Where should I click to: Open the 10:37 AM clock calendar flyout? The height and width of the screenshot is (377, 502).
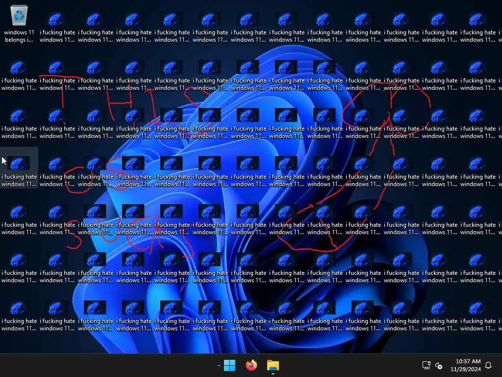(x=466, y=365)
